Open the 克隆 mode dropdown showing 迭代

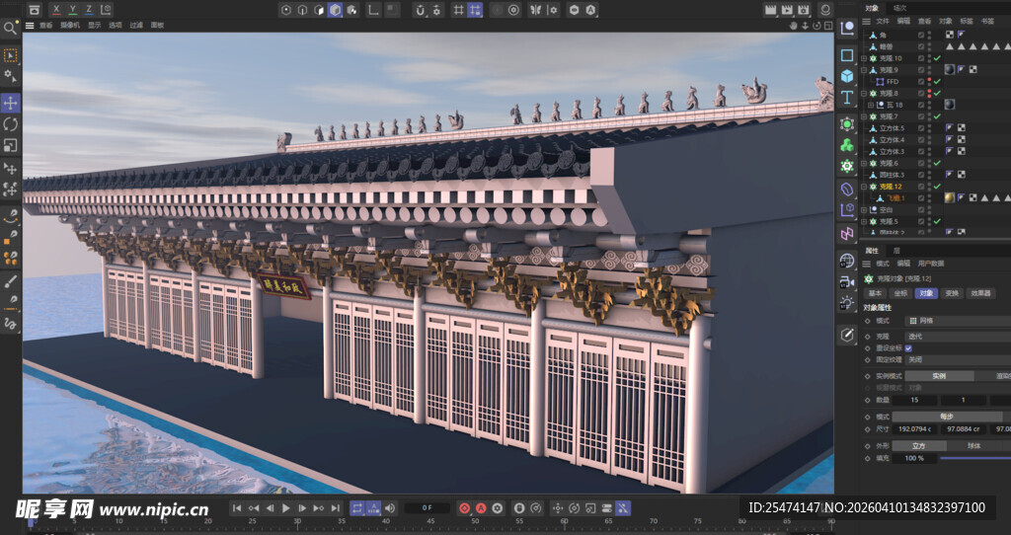click(948, 335)
